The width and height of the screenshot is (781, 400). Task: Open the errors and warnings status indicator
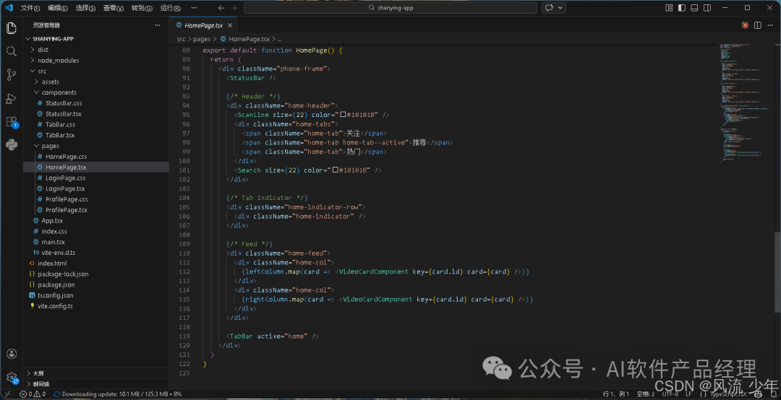click(x=33, y=394)
